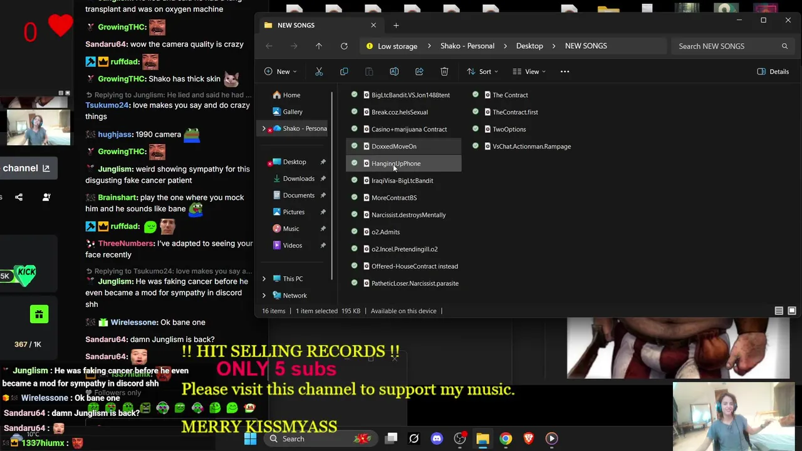Screen dimensions: 802x451
Task: Click the green gift icon on stream page
Action: point(39,314)
